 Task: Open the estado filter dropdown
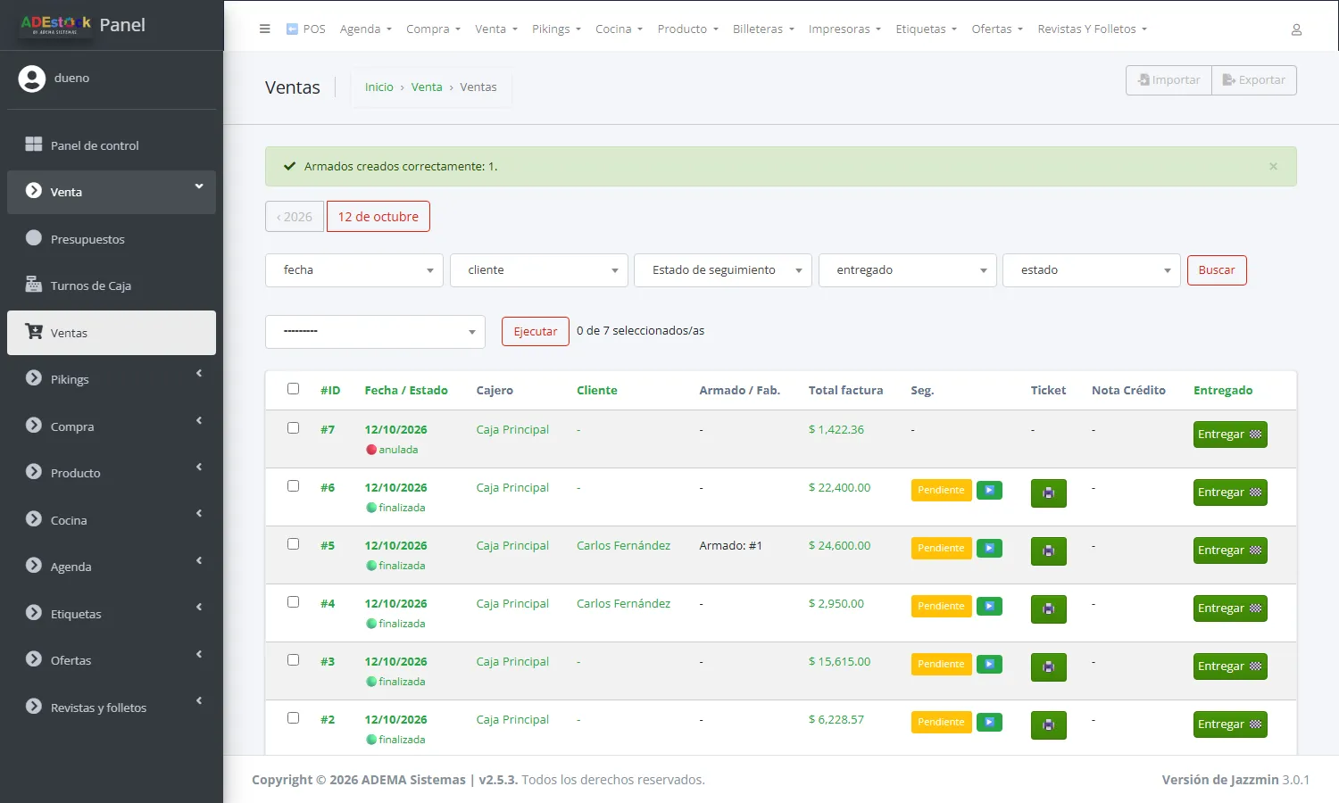coord(1092,270)
